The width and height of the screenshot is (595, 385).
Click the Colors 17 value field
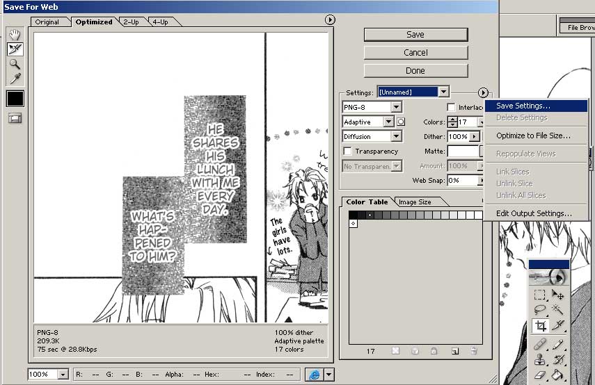pos(467,122)
